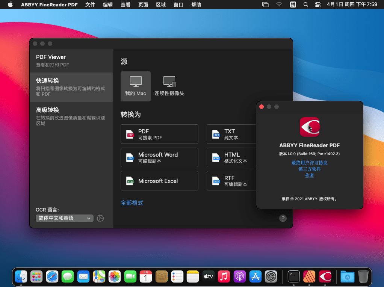Convert to HTML formatted text
Image resolution: width=384 pixels, height=287 pixels.
[231, 157]
